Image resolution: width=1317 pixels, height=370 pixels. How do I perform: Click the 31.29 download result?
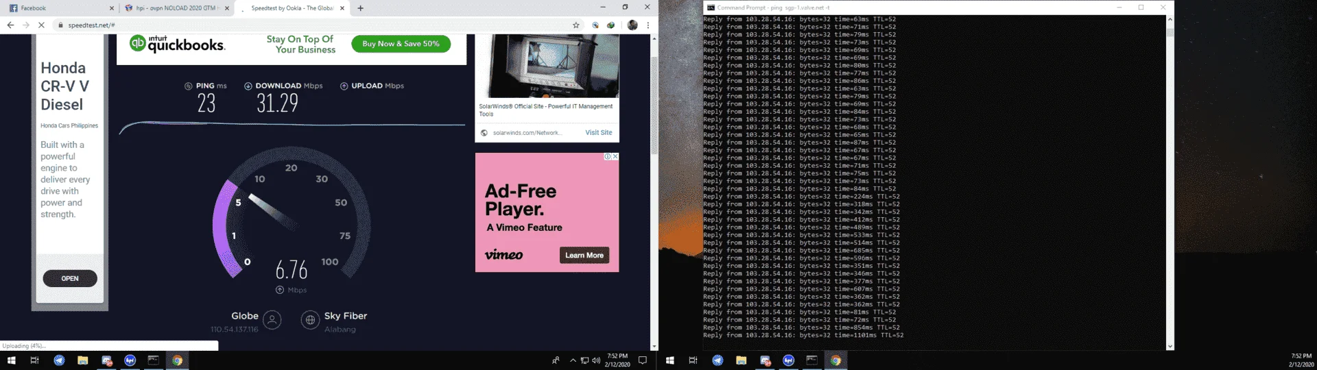[277, 103]
